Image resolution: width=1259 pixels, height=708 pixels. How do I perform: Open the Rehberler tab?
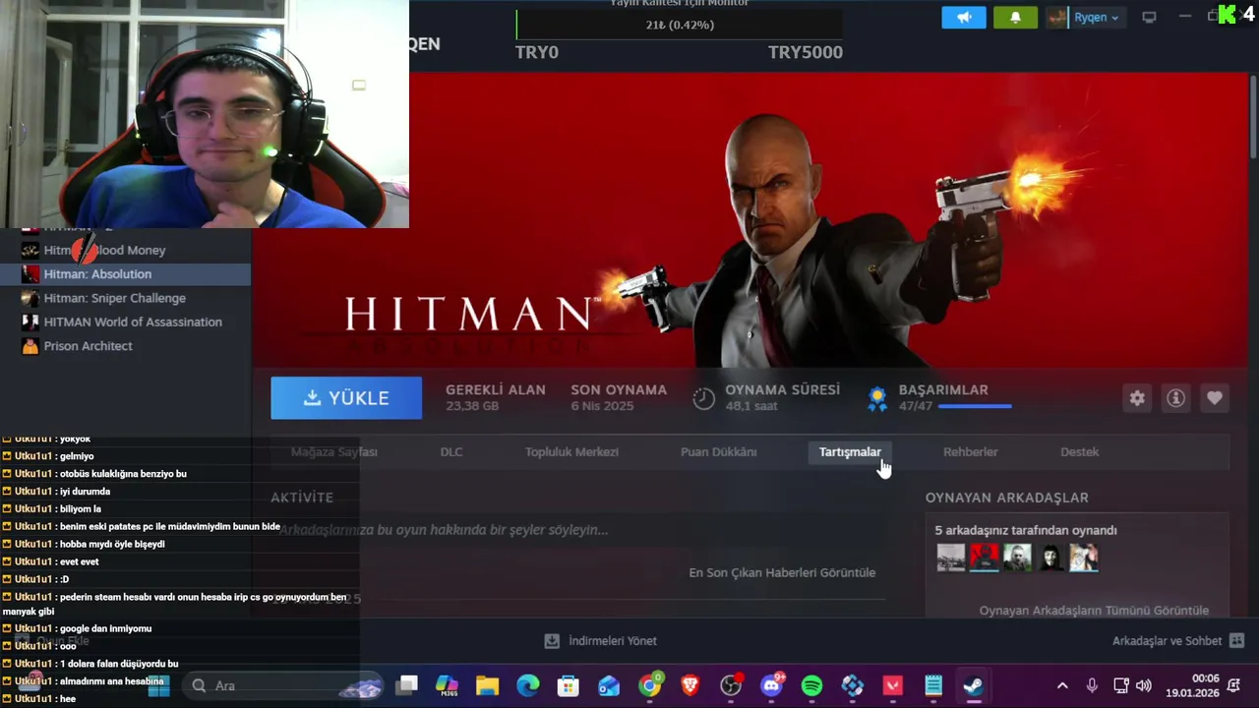971,452
